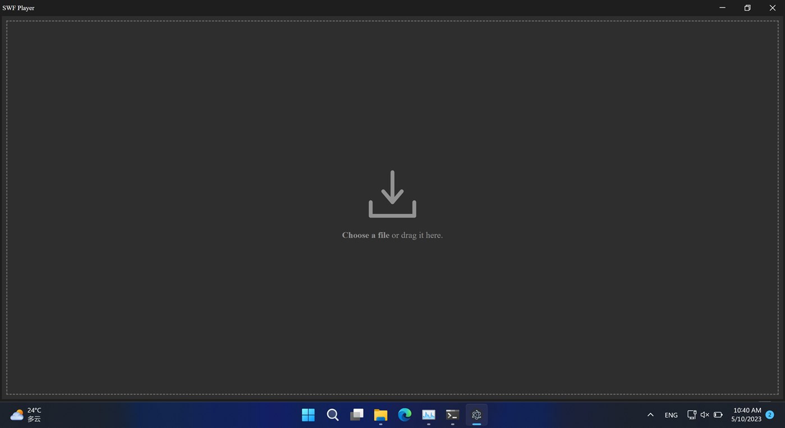Open the weather widget showing 24°C

click(25, 415)
